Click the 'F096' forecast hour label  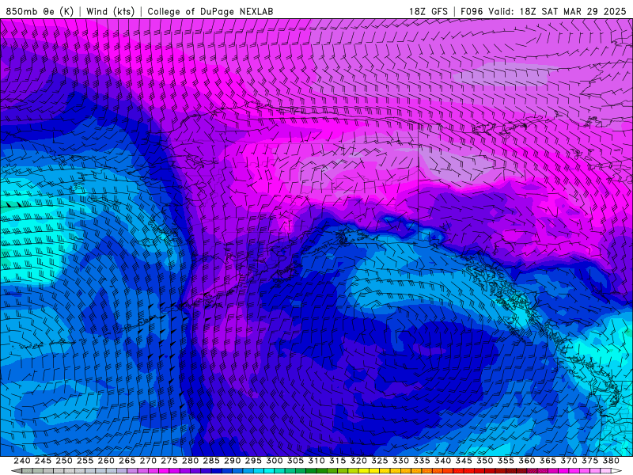pos(472,11)
